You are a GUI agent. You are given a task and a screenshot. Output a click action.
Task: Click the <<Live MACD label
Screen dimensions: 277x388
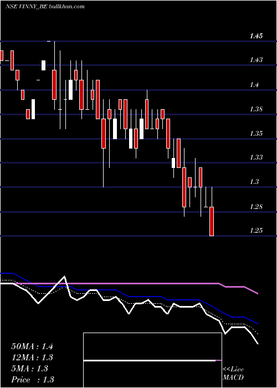tap(233, 374)
